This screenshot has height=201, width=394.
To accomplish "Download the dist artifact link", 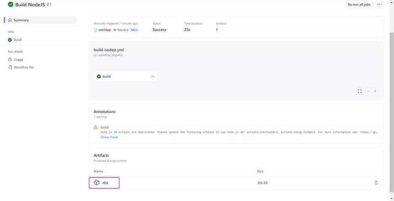I will [105, 183].
